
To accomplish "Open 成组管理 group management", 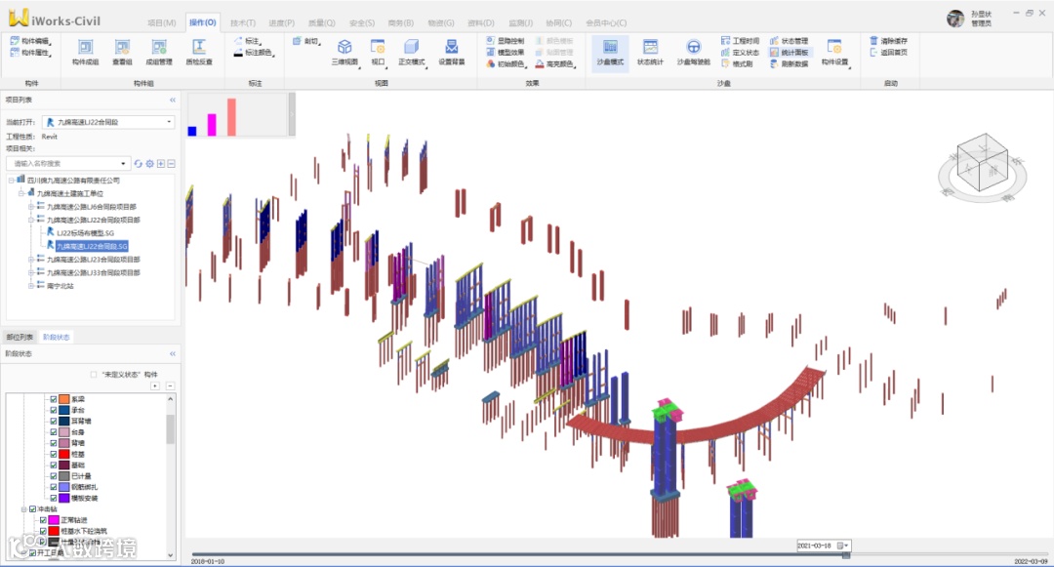I will click(159, 52).
